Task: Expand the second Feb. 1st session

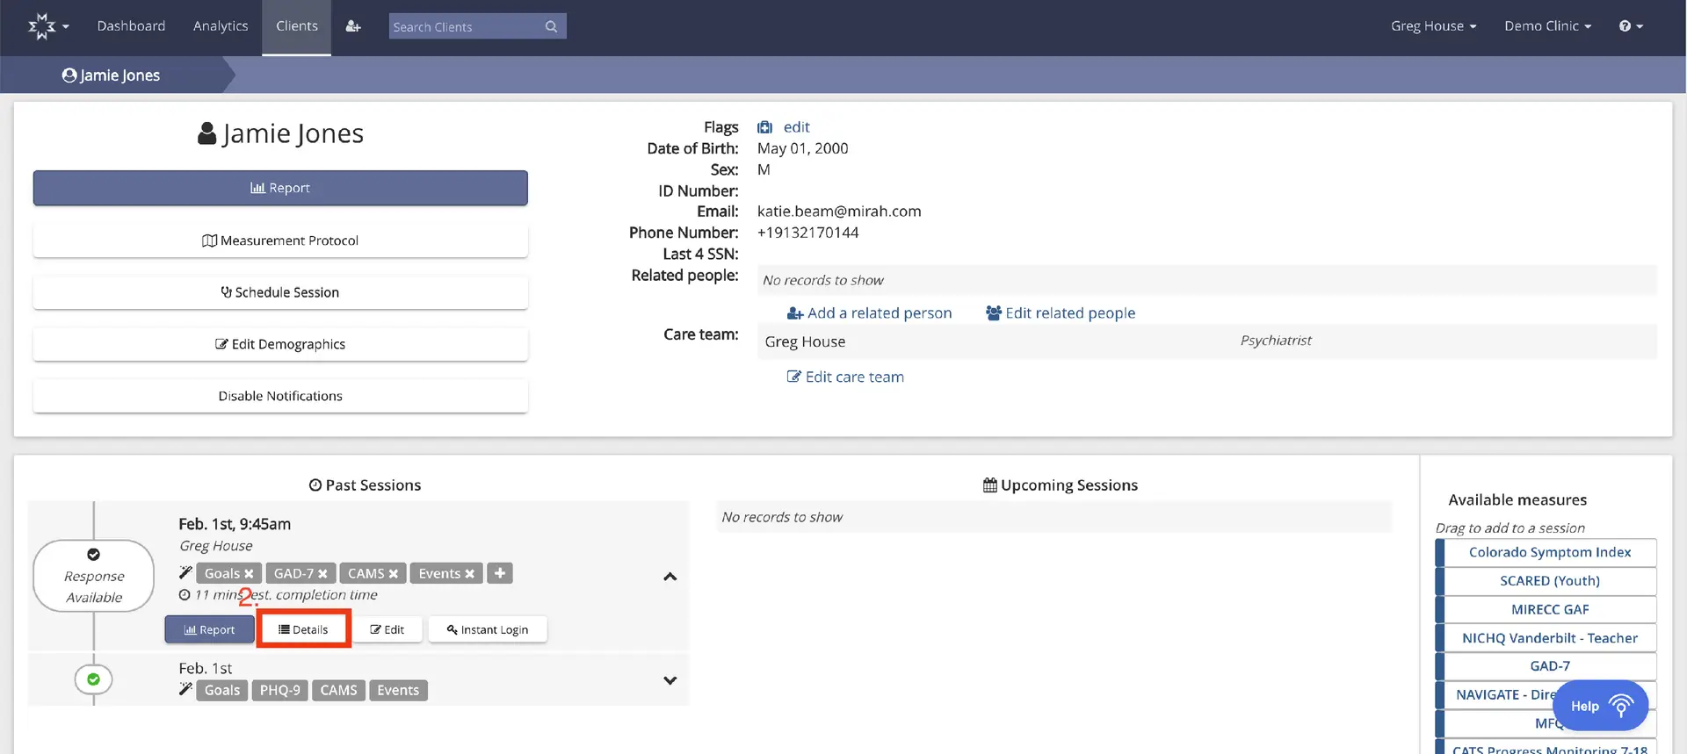Action: 670,680
